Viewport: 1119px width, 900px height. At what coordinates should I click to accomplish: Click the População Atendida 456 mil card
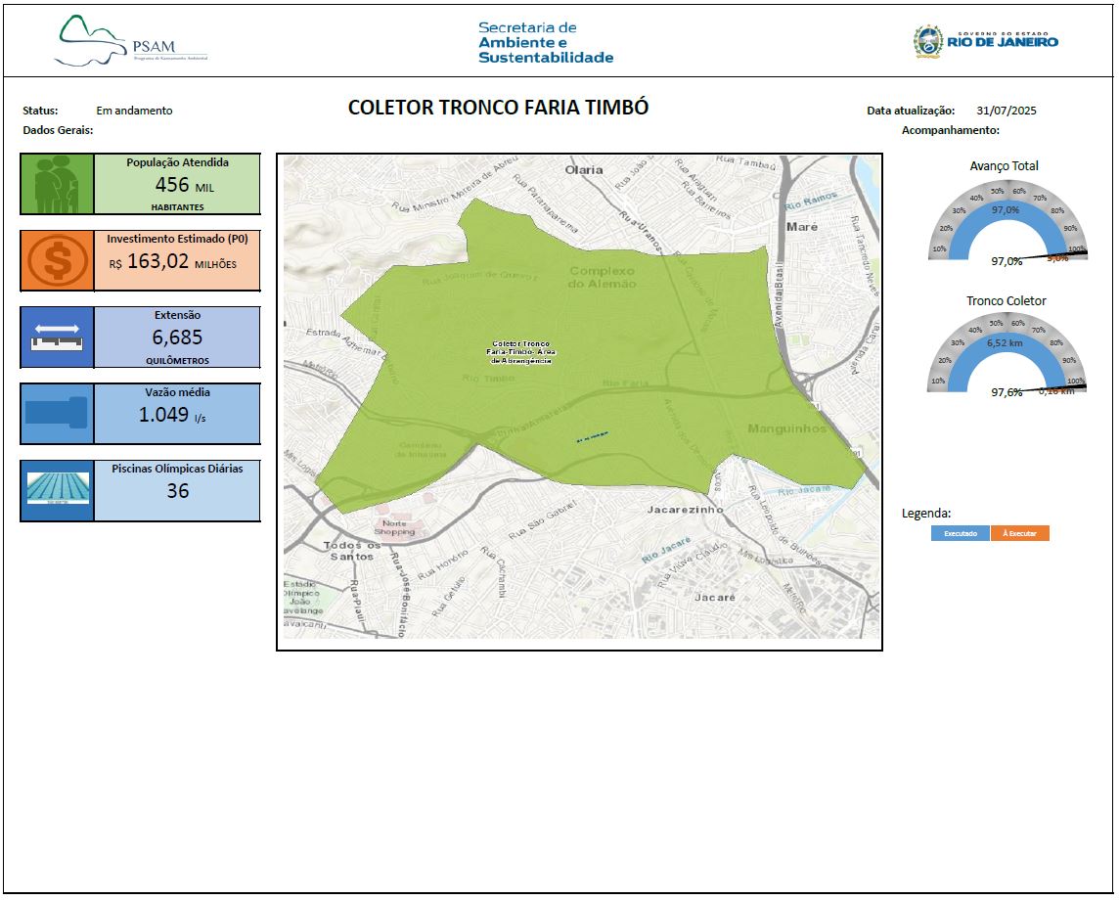[177, 184]
